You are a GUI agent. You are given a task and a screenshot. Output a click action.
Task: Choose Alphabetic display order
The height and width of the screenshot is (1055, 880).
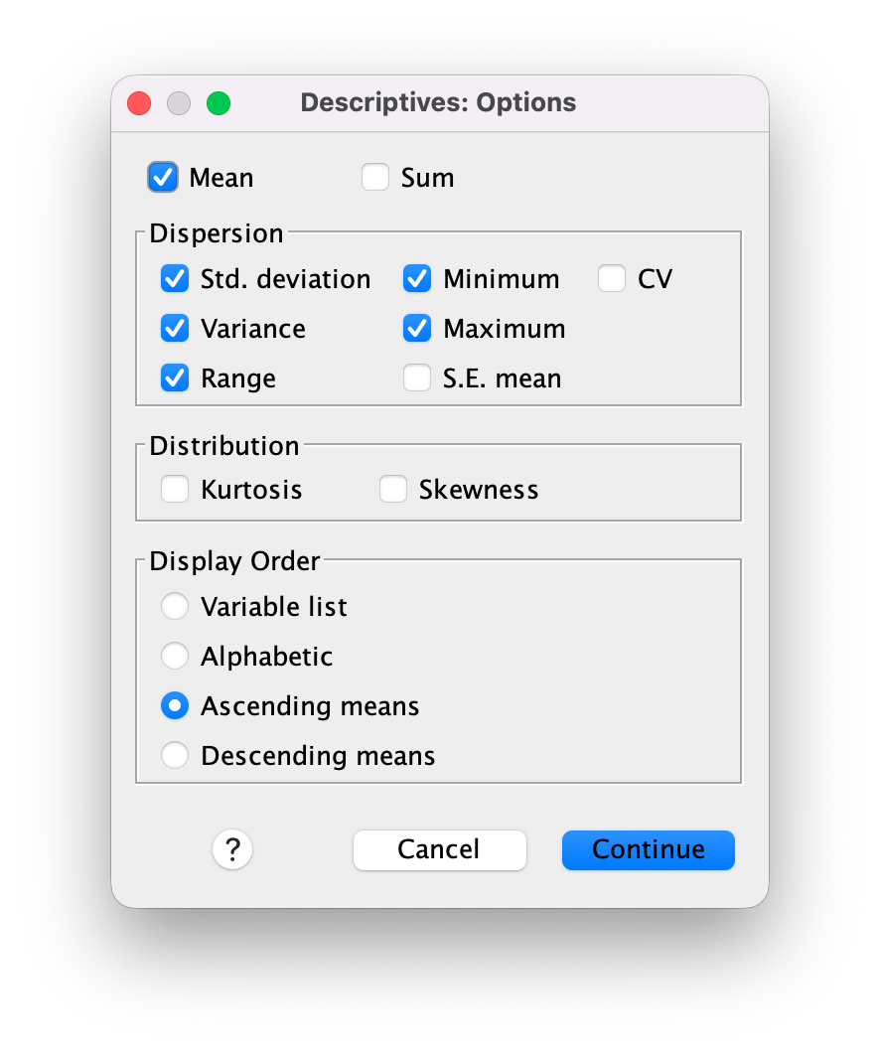(x=175, y=657)
